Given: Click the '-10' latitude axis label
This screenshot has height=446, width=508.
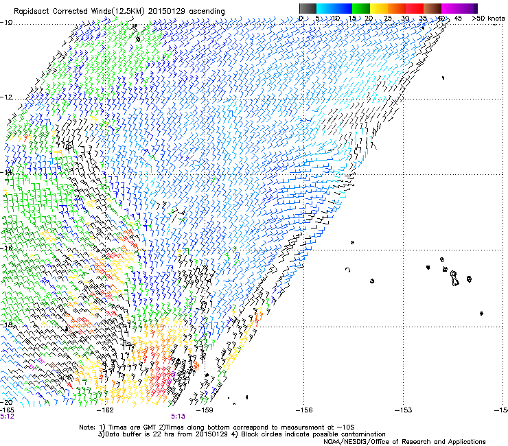Looking at the screenshot, I should (6, 23).
